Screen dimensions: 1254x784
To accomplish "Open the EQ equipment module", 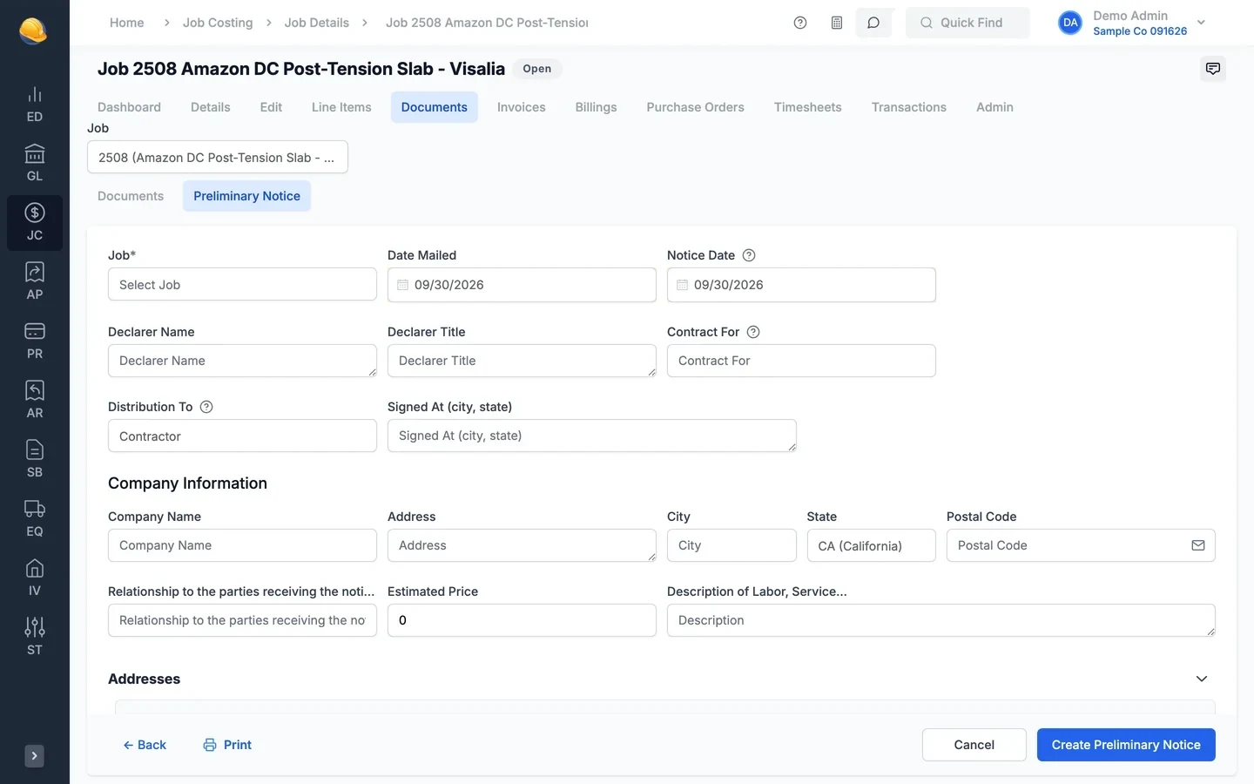I will (x=35, y=519).
